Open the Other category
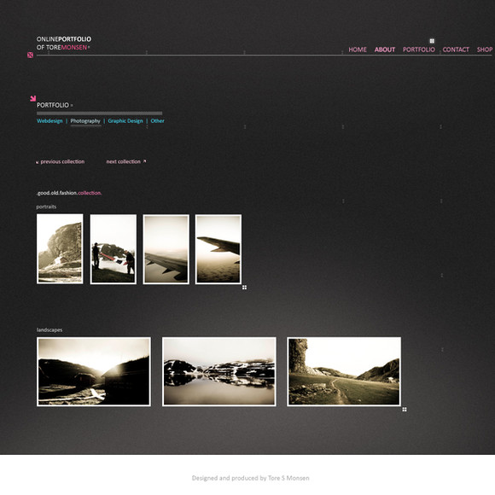495x495 pixels. pyautogui.click(x=157, y=121)
